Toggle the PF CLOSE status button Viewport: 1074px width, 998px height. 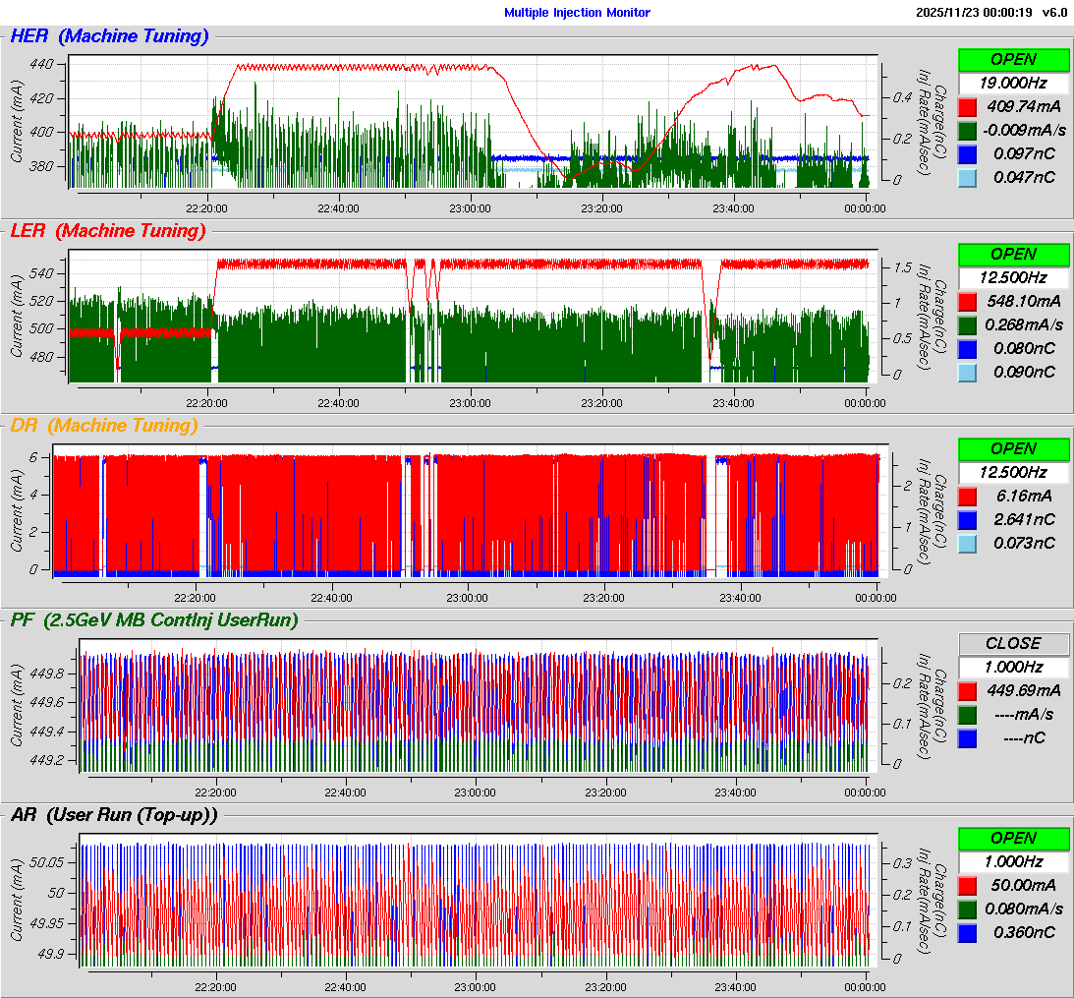(1013, 643)
